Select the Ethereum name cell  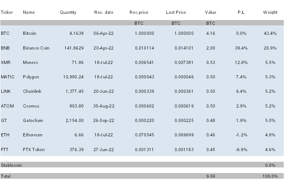33,135
